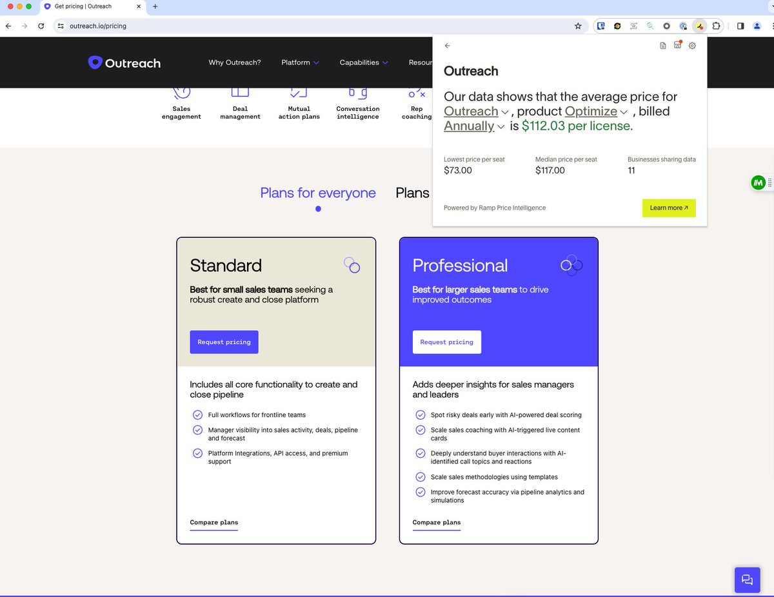Click Scale sales methodologies using templates feature
Viewport: 774px width, 597px height.
tap(494, 477)
